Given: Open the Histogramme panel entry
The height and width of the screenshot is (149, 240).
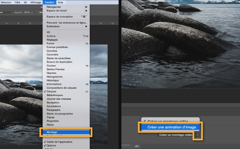Looking at the screenshot, I should [66, 76].
